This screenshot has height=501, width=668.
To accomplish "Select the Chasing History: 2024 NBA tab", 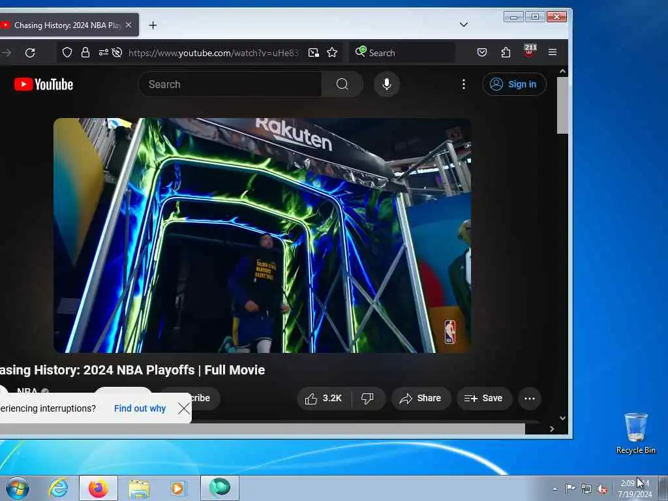I will pyautogui.click(x=68, y=25).
